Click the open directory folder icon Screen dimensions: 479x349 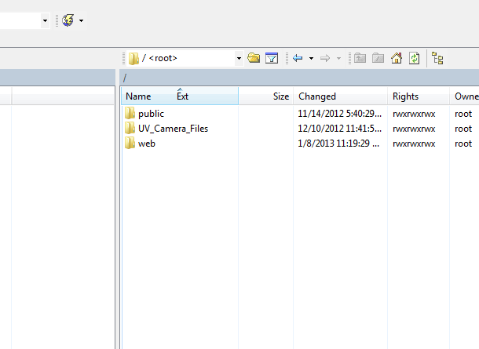(x=254, y=58)
